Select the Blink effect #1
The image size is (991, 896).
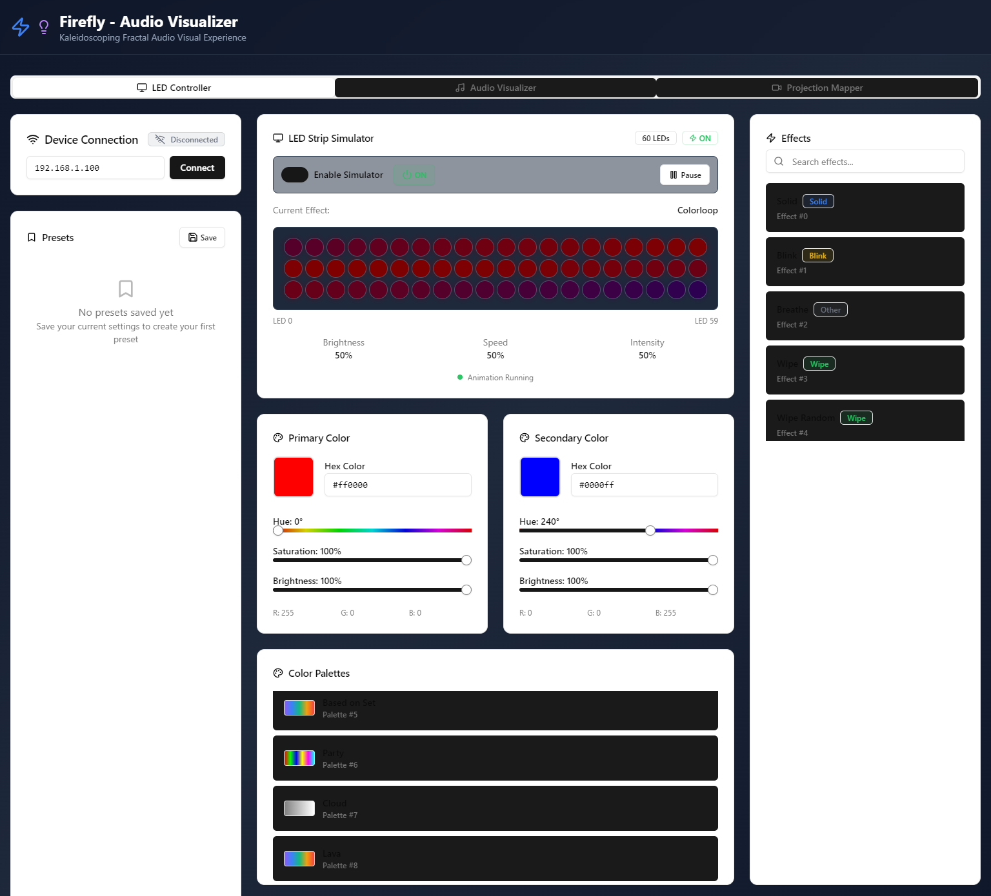865,262
